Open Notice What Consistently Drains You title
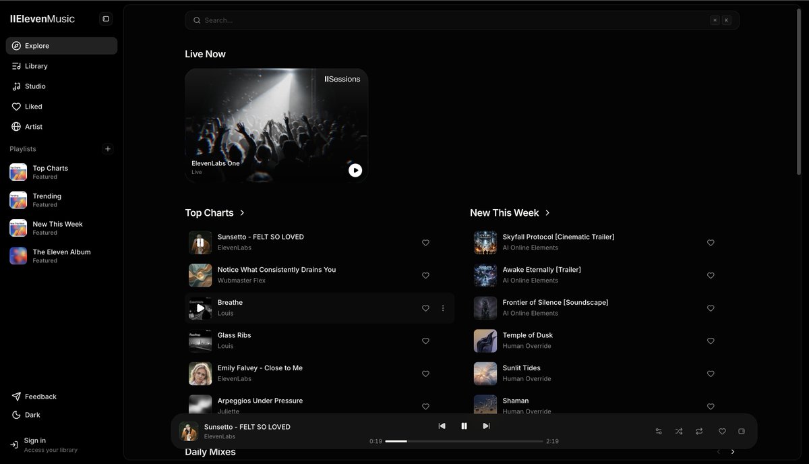The image size is (809, 464). [x=276, y=270]
